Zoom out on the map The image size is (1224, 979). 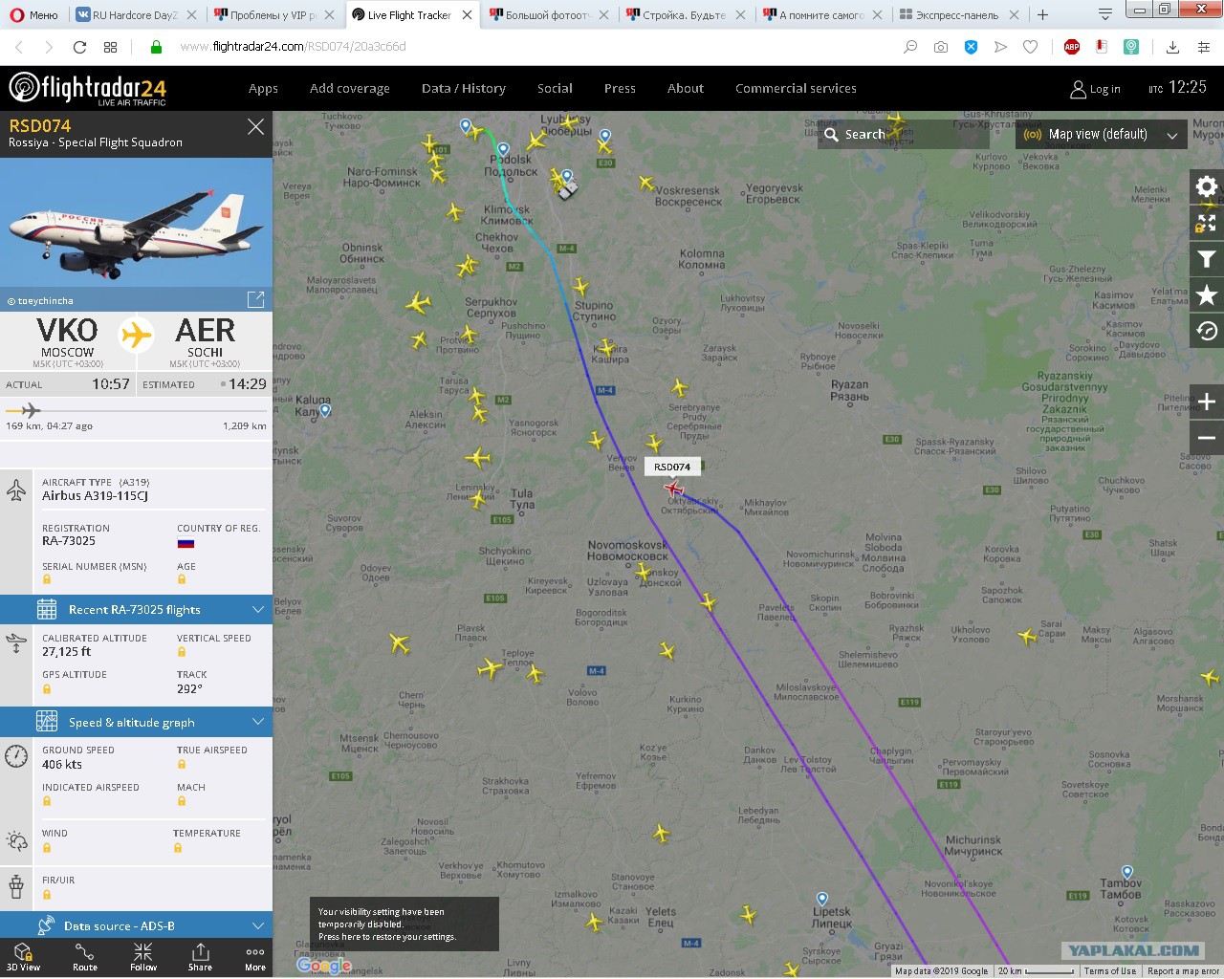pos(1207,438)
